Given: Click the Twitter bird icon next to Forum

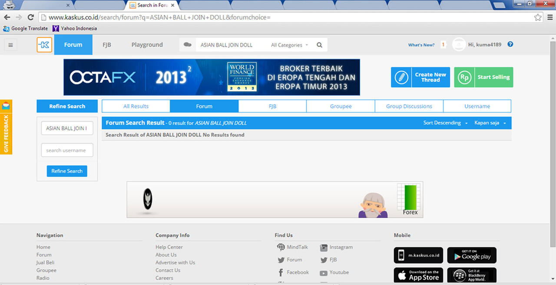Looking at the screenshot, I should (281, 260).
